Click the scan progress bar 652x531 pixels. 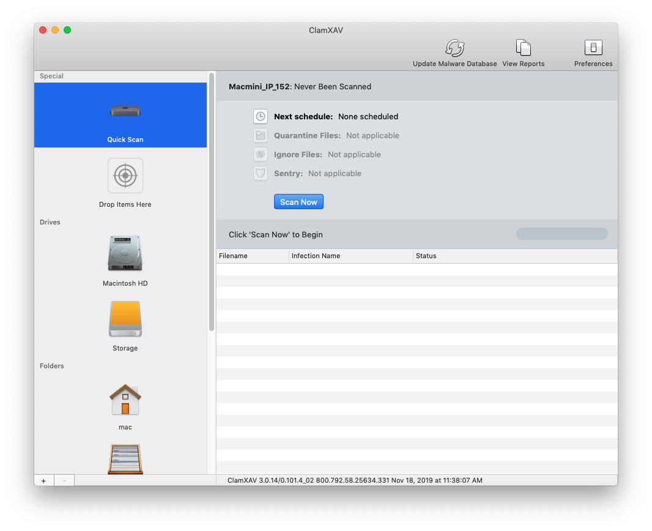[561, 234]
